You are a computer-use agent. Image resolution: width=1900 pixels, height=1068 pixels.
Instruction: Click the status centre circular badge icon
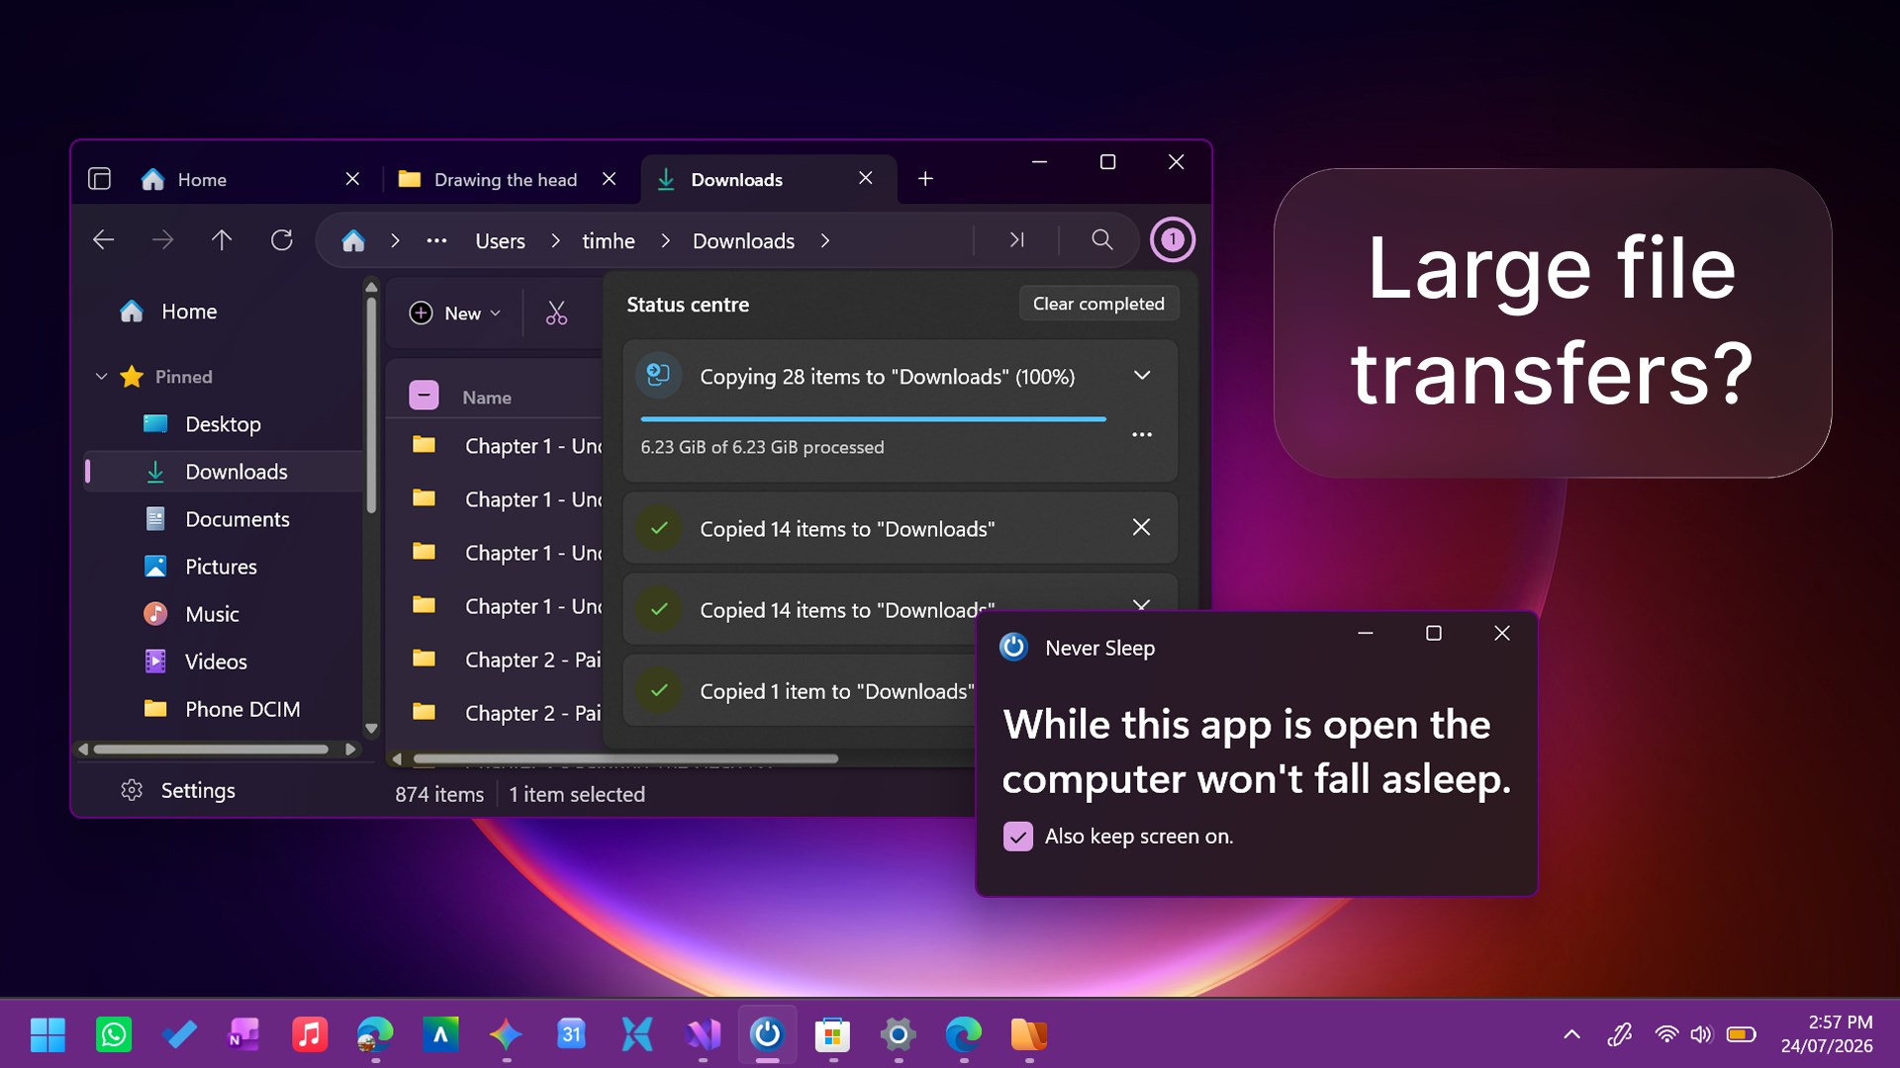[x=1172, y=239]
